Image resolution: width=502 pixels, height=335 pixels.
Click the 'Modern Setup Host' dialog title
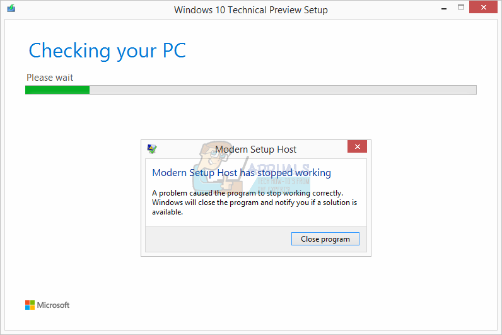pos(256,150)
